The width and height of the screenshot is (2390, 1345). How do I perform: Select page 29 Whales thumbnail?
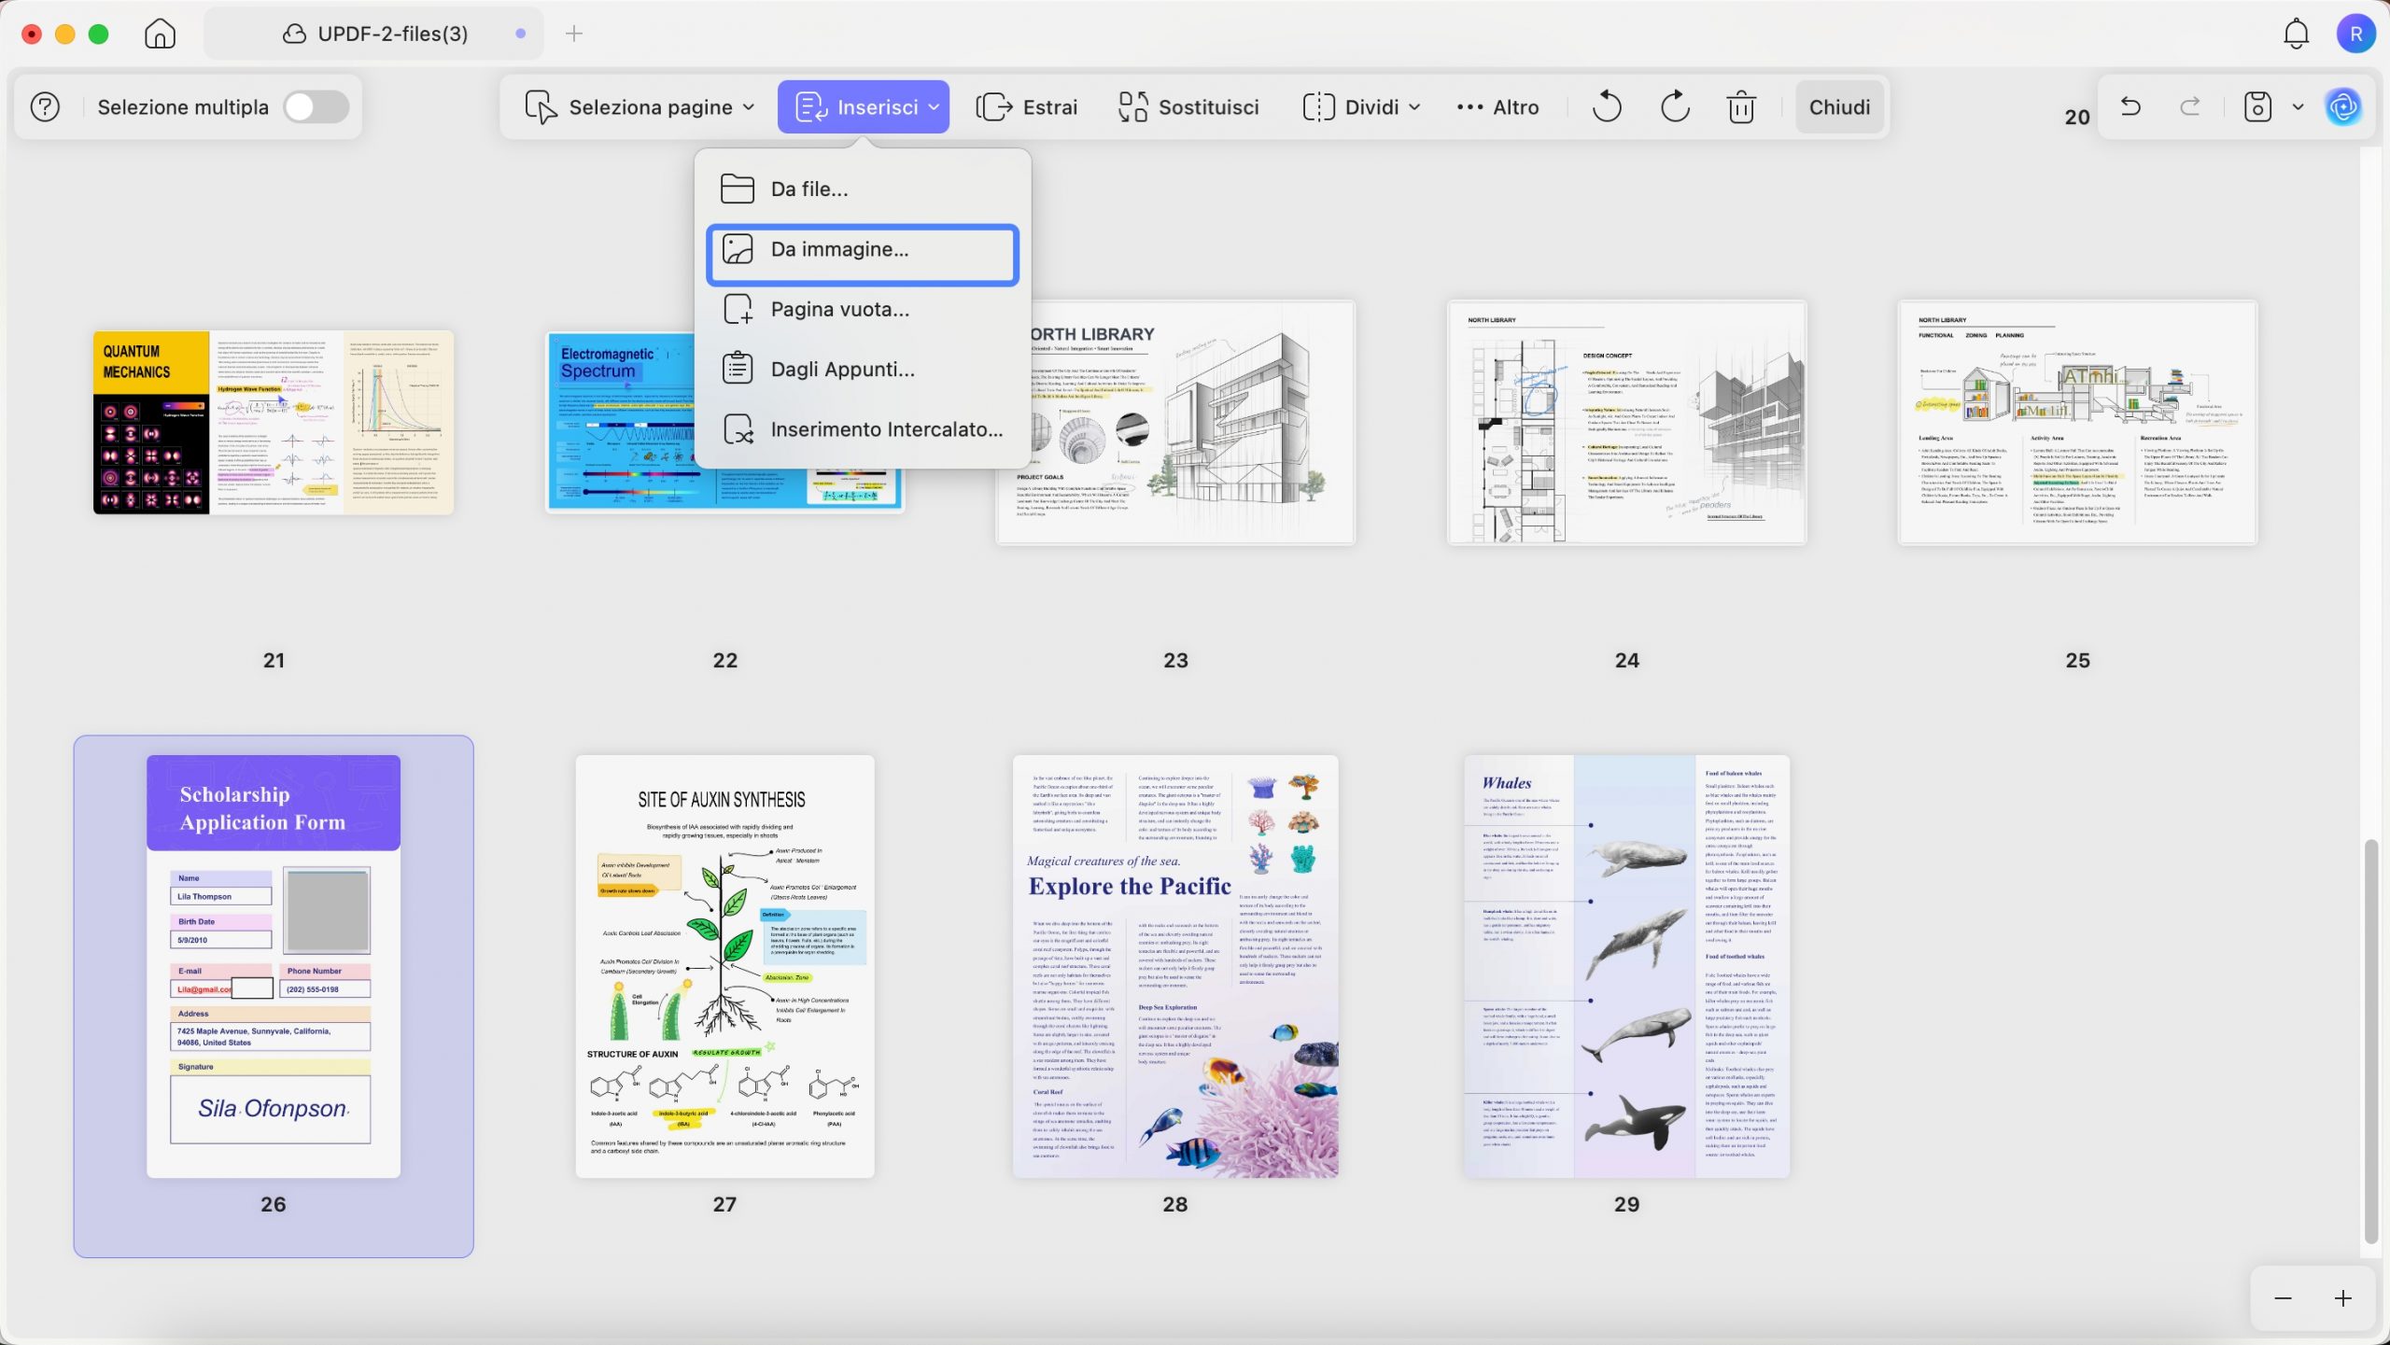pos(1626,966)
